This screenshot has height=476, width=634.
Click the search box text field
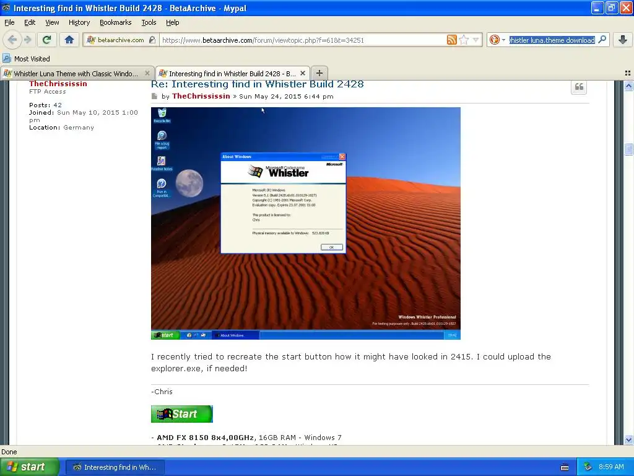pos(552,40)
